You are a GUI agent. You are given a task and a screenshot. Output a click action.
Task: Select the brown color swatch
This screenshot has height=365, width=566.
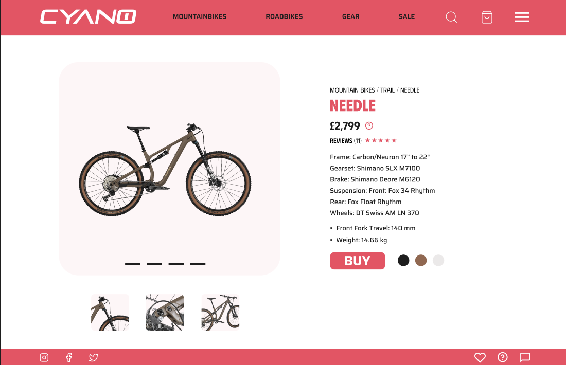coord(421,261)
